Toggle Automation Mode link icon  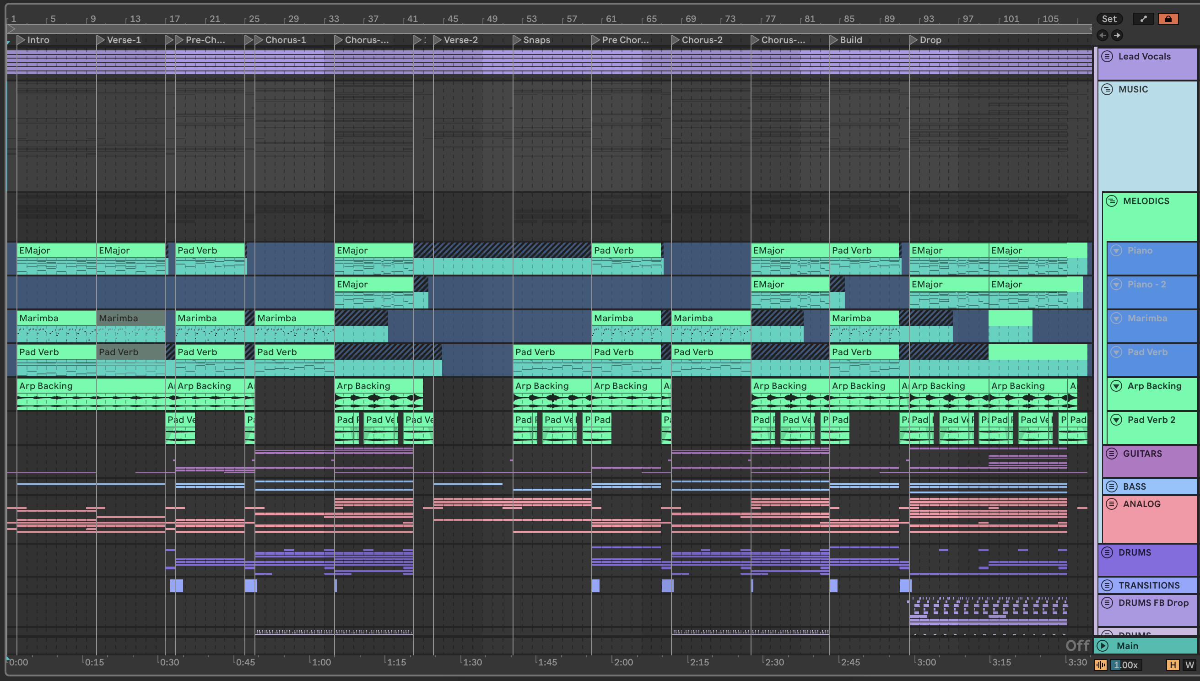point(1143,19)
